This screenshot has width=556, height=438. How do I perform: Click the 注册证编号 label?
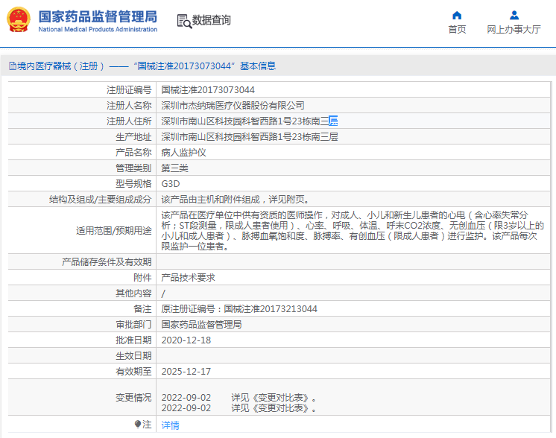tap(129, 90)
